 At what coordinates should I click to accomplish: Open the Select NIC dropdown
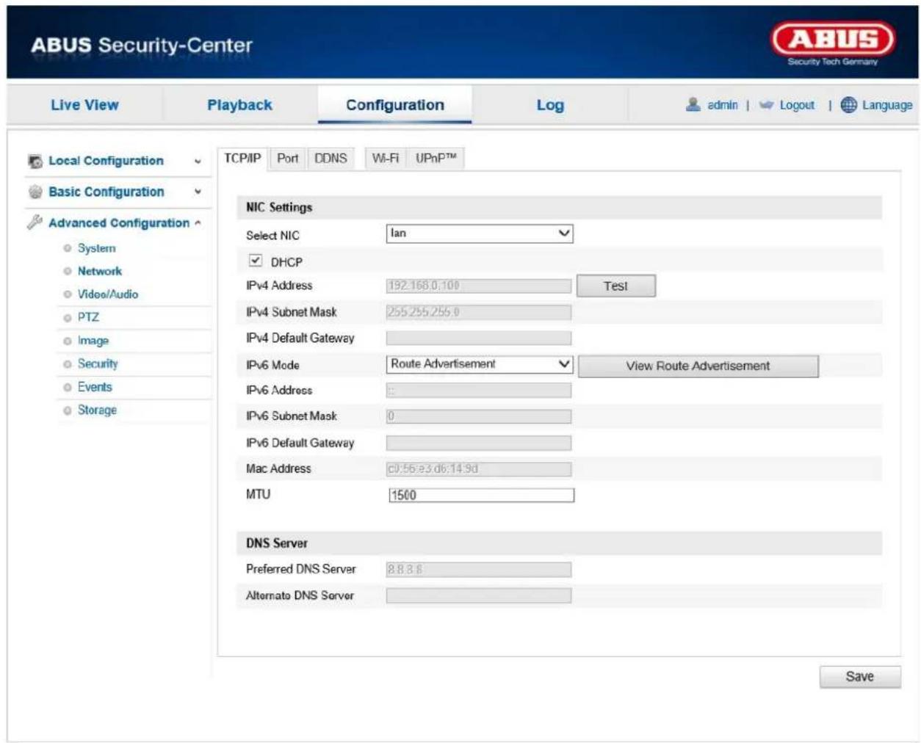(x=479, y=233)
